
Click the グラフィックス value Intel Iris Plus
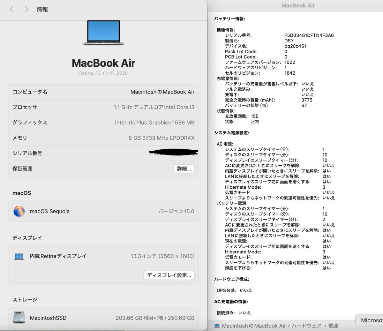[x=155, y=123]
